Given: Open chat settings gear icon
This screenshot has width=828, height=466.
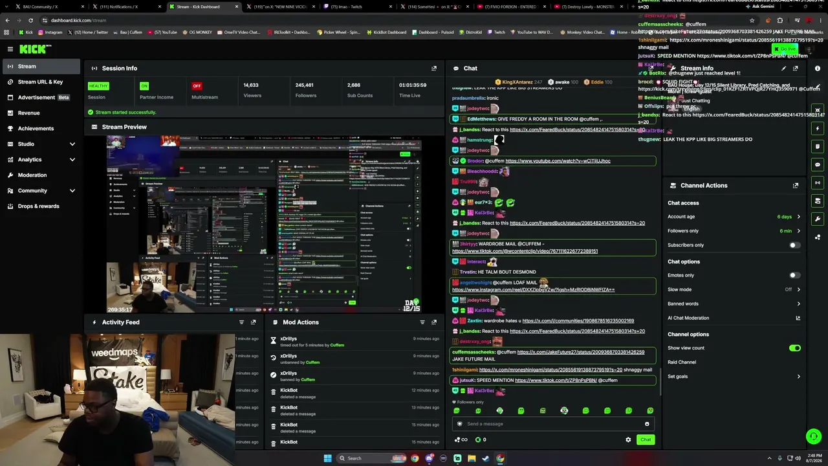Looking at the screenshot, I should [x=628, y=440].
